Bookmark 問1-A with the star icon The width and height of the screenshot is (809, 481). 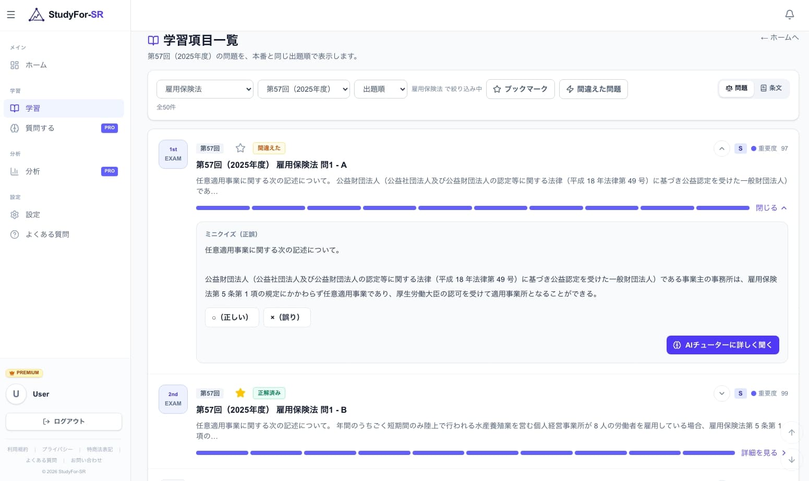tap(240, 148)
